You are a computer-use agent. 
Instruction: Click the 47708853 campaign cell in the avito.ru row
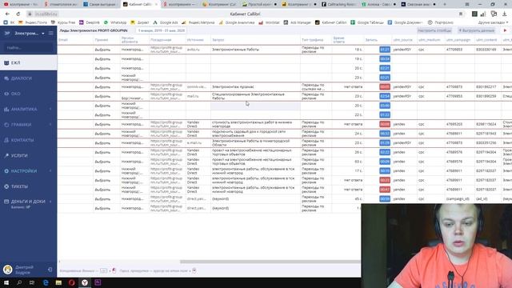pos(459,50)
